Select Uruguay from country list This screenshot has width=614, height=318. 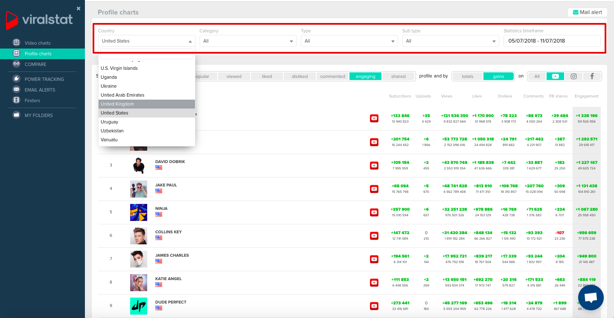point(147,122)
